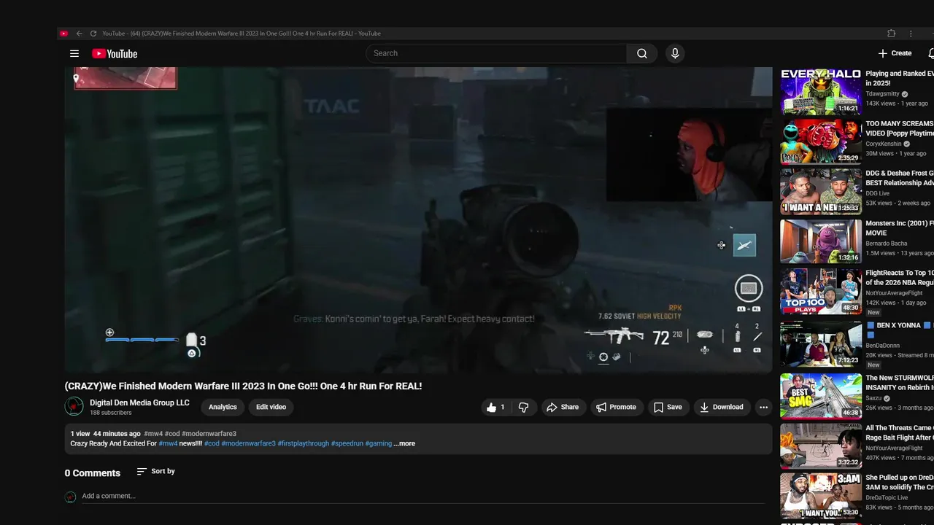Viewport: 934px width, 525px height.
Task: Like the video with thumbs up
Action: pyautogui.click(x=496, y=408)
